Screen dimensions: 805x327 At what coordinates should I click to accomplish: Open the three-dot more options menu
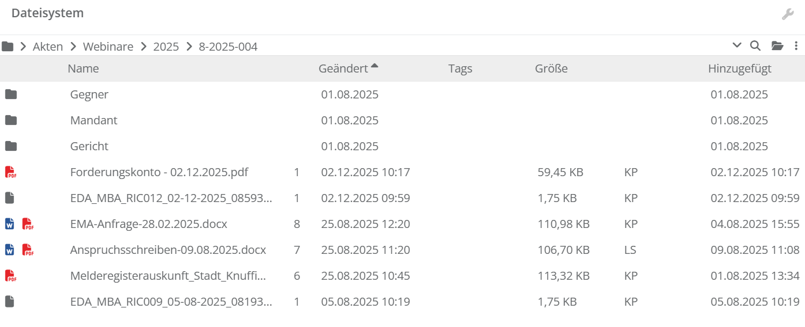point(796,46)
